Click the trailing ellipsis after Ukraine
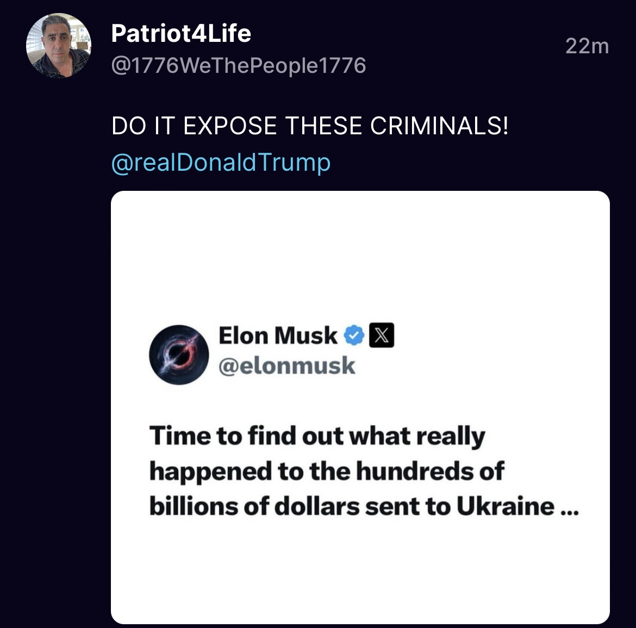636x628 pixels. pyautogui.click(x=569, y=508)
